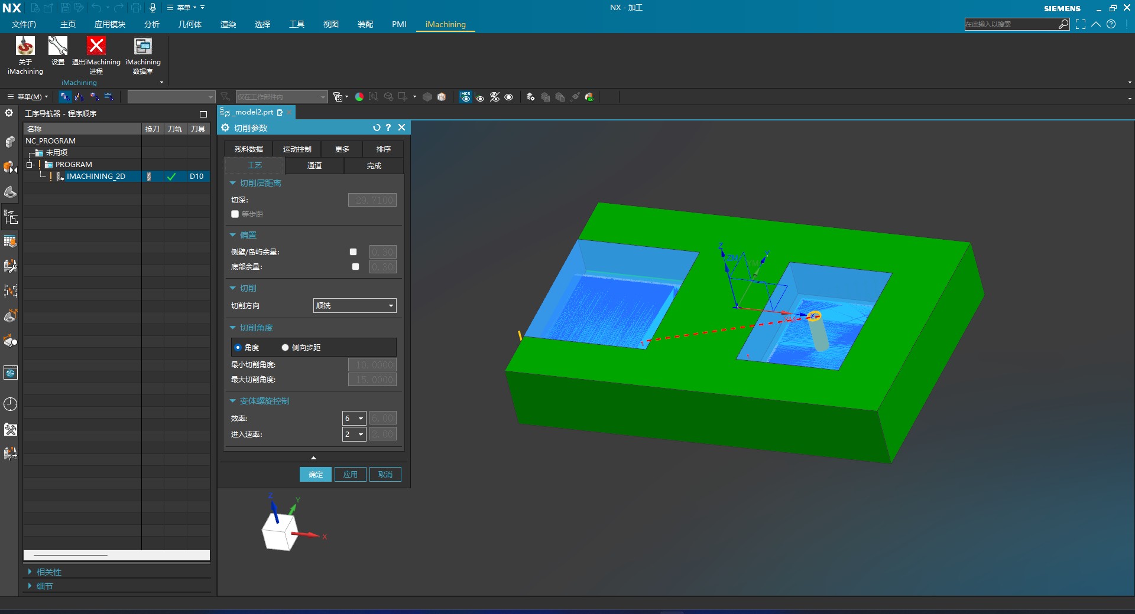Click 确定 button
The width and height of the screenshot is (1135, 614).
coord(316,475)
